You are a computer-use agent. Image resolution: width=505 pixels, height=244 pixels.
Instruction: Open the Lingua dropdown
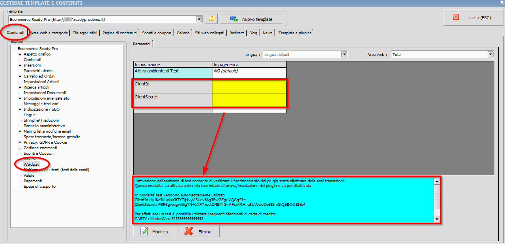(344, 54)
